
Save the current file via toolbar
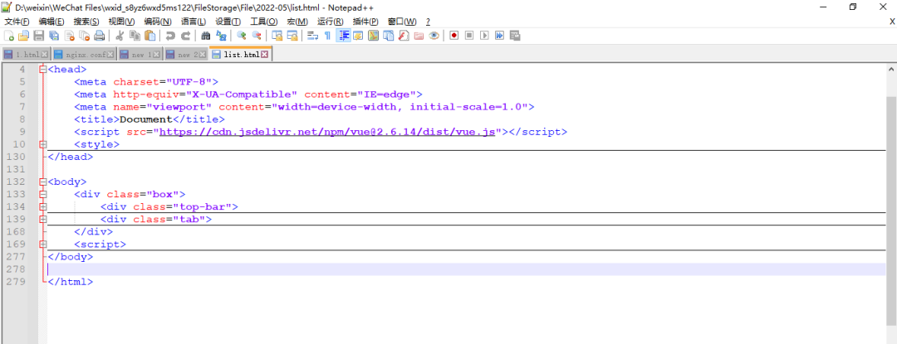click(39, 36)
